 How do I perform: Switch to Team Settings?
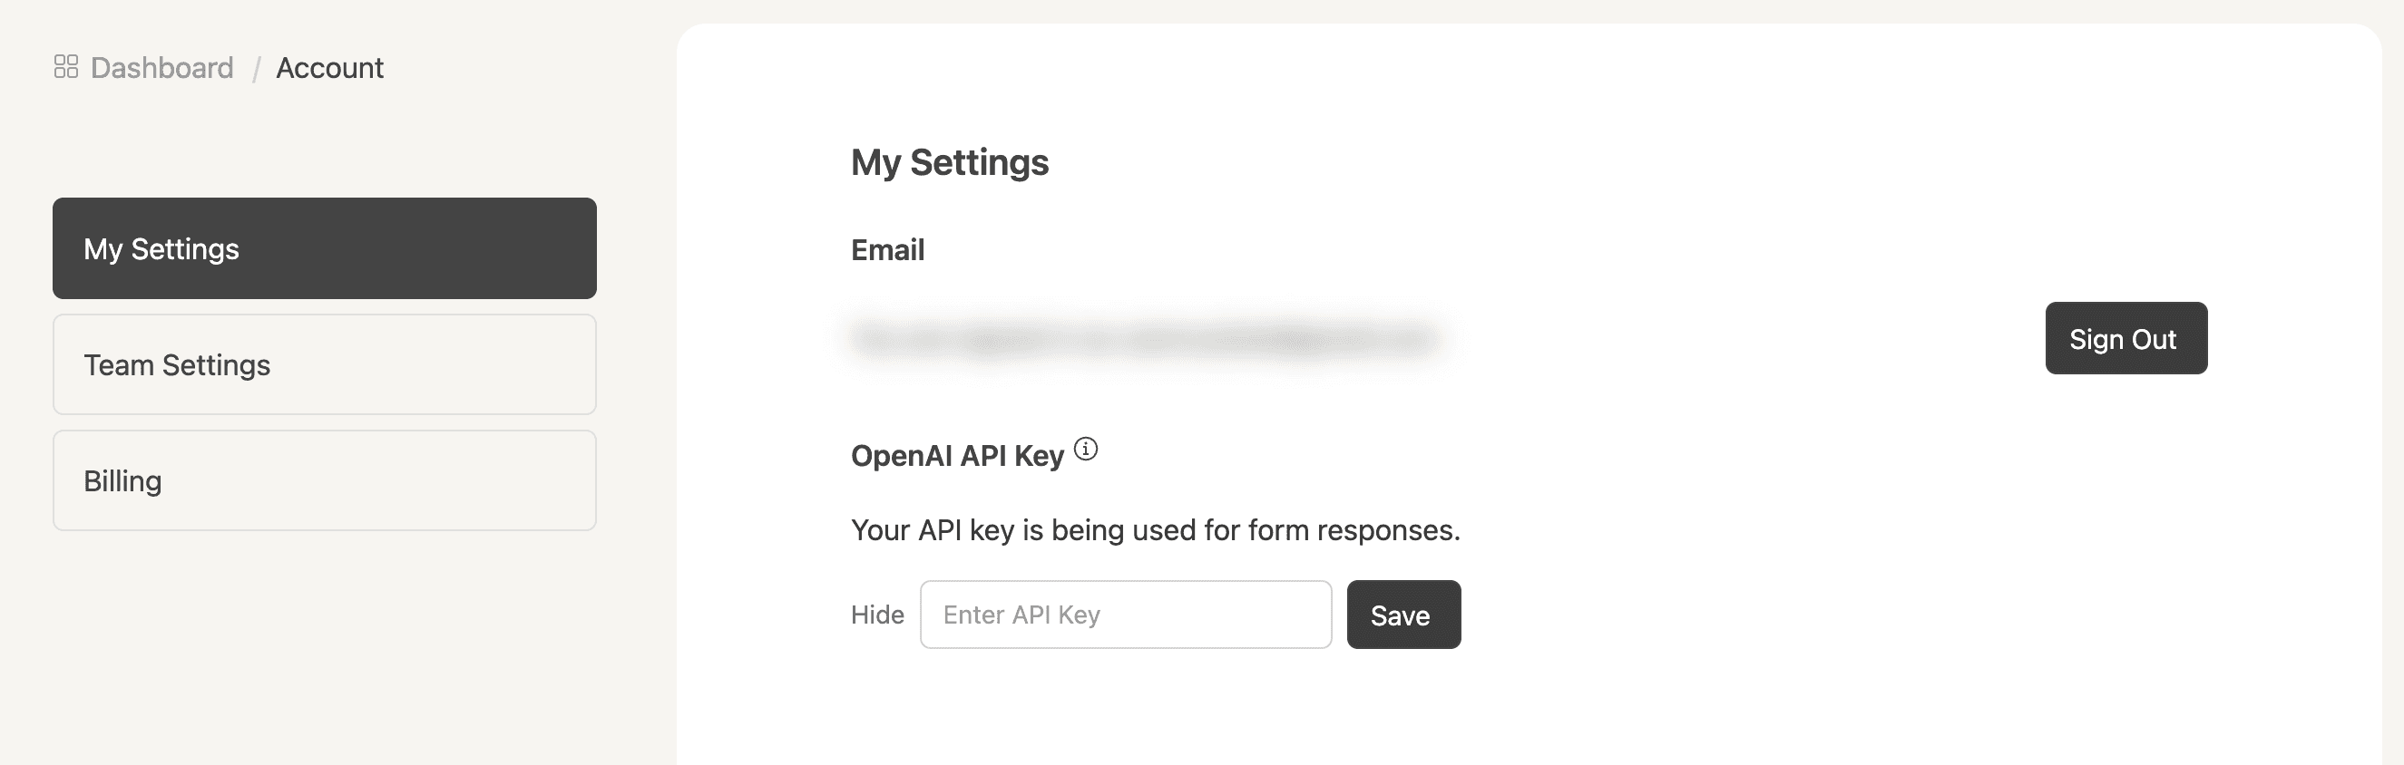324,363
